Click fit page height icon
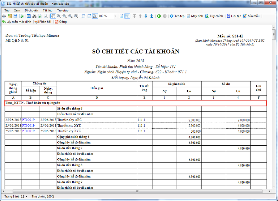The height and width of the screenshot is (201, 278). [x=83, y=16]
